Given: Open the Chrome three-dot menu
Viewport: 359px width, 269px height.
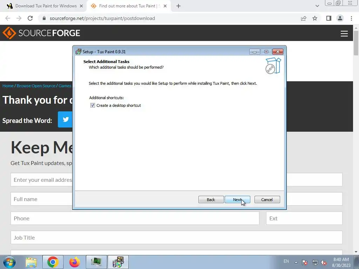Looking at the screenshot, I should pos(351,18).
